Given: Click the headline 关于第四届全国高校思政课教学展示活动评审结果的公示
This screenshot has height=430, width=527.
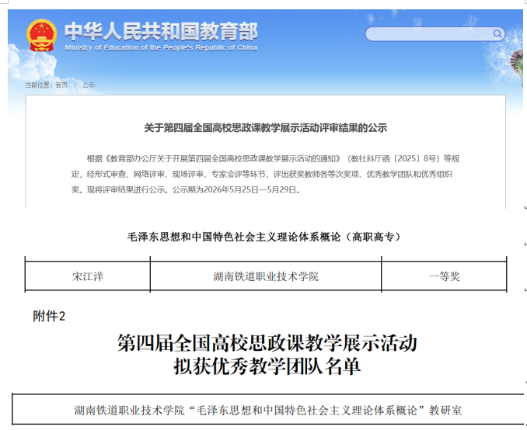Looking at the screenshot, I should (x=266, y=128).
